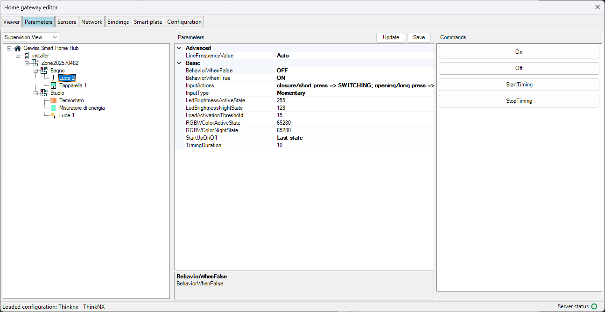Collapse the Basic parameters section
The image size is (605, 312).
(179, 63)
